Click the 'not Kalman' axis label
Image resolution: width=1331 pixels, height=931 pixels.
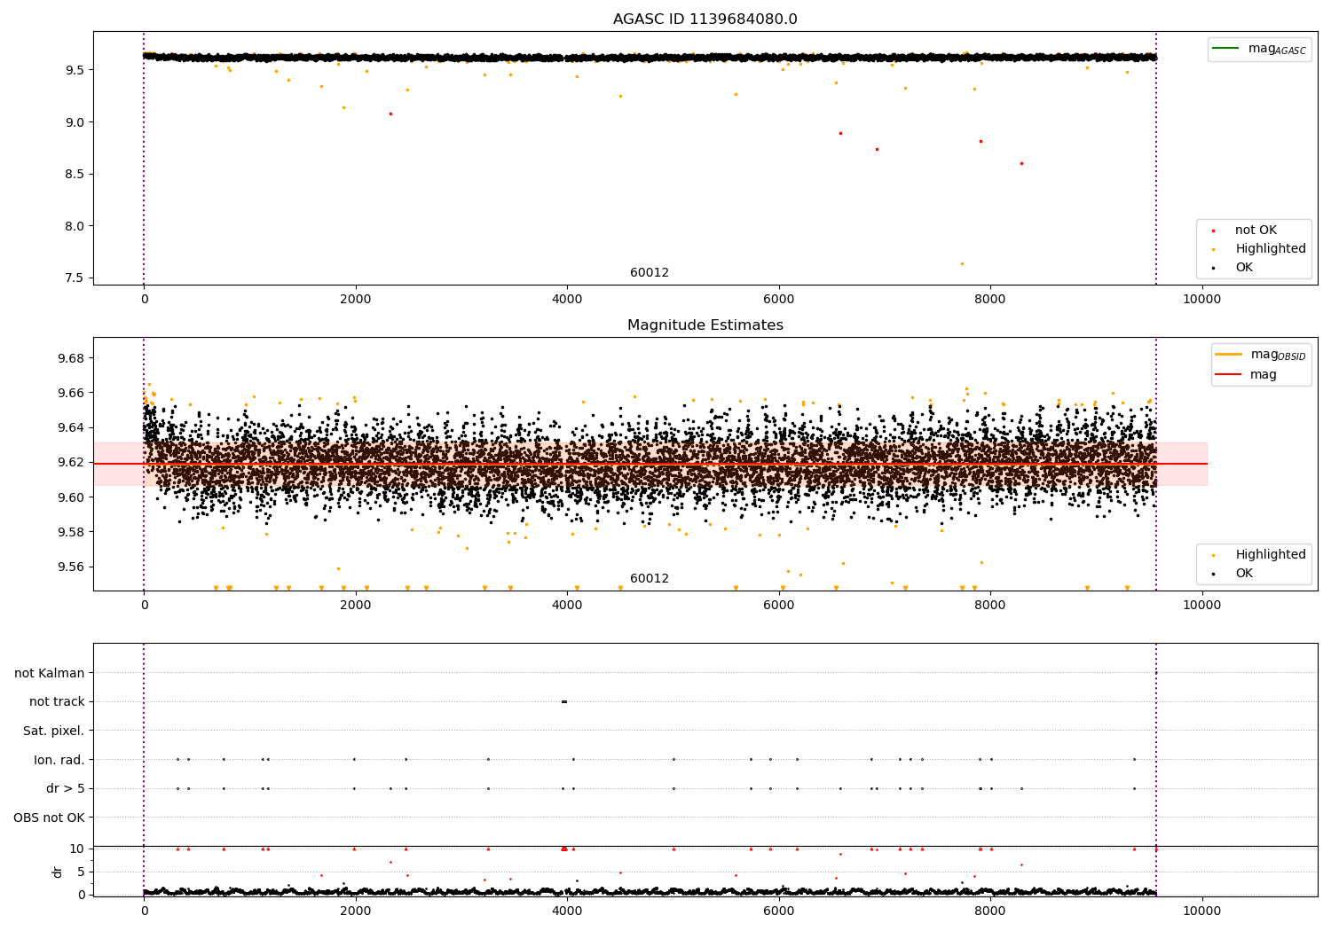50,674
